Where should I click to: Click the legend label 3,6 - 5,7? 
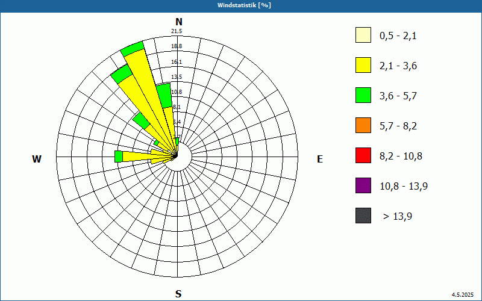(398, 96)
